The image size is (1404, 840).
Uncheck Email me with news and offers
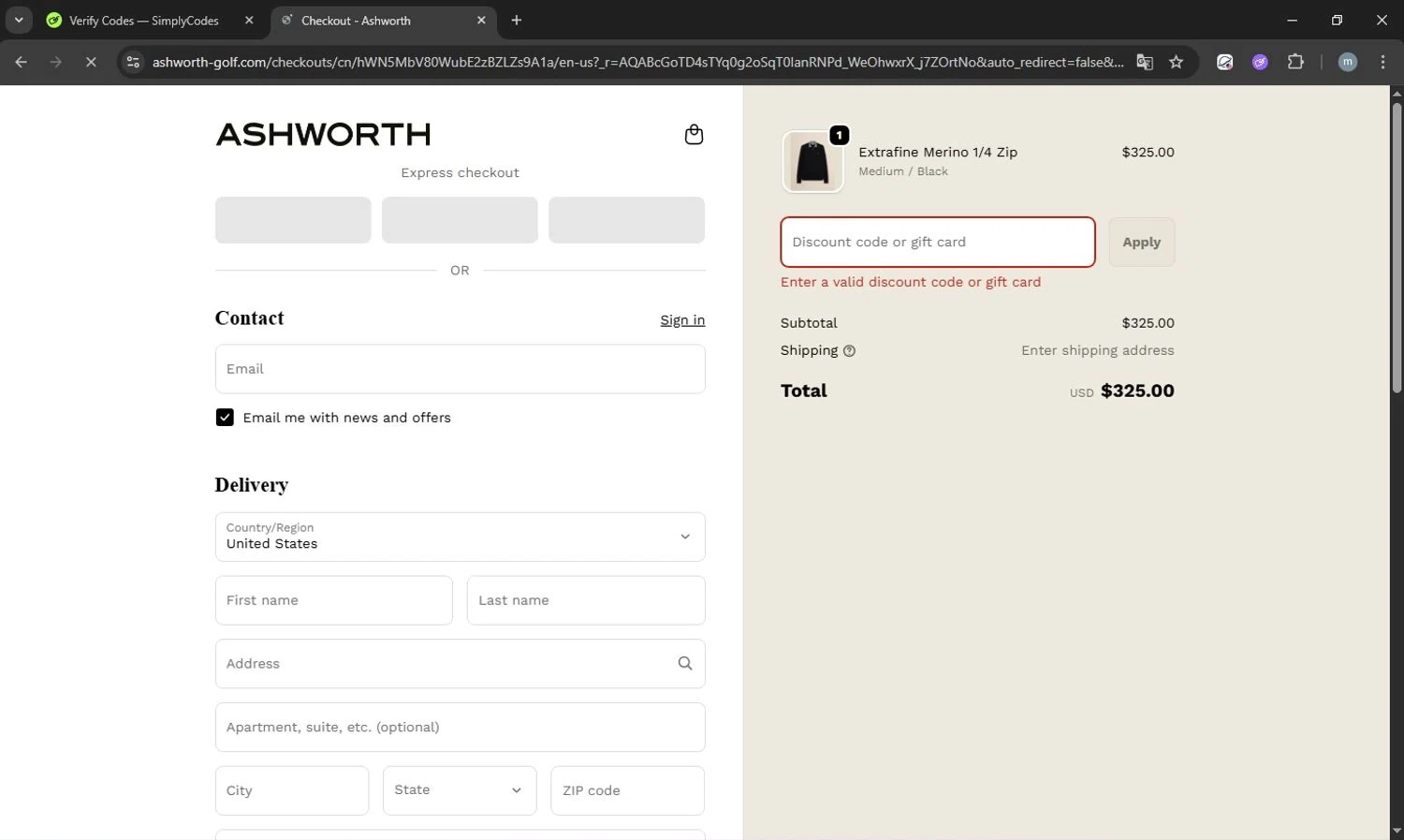coord(225,418)
